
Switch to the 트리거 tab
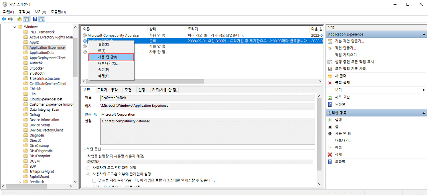click(x=102, y=90)
